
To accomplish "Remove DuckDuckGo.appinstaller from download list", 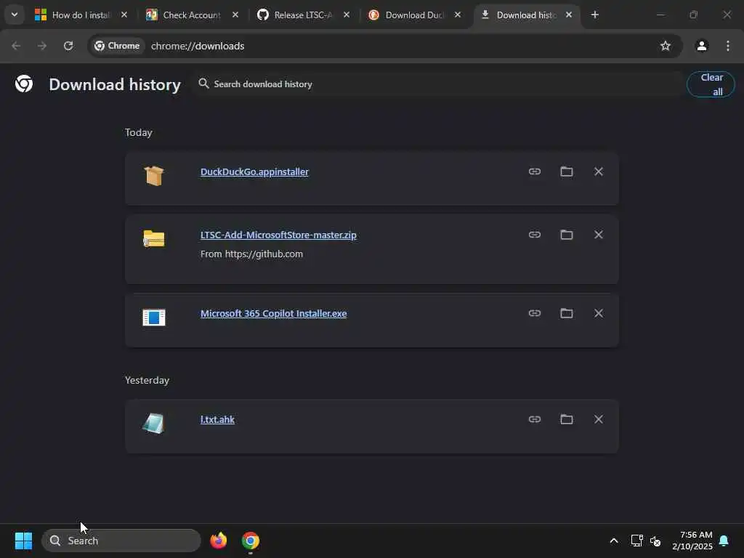I will [x=599, y=171].
